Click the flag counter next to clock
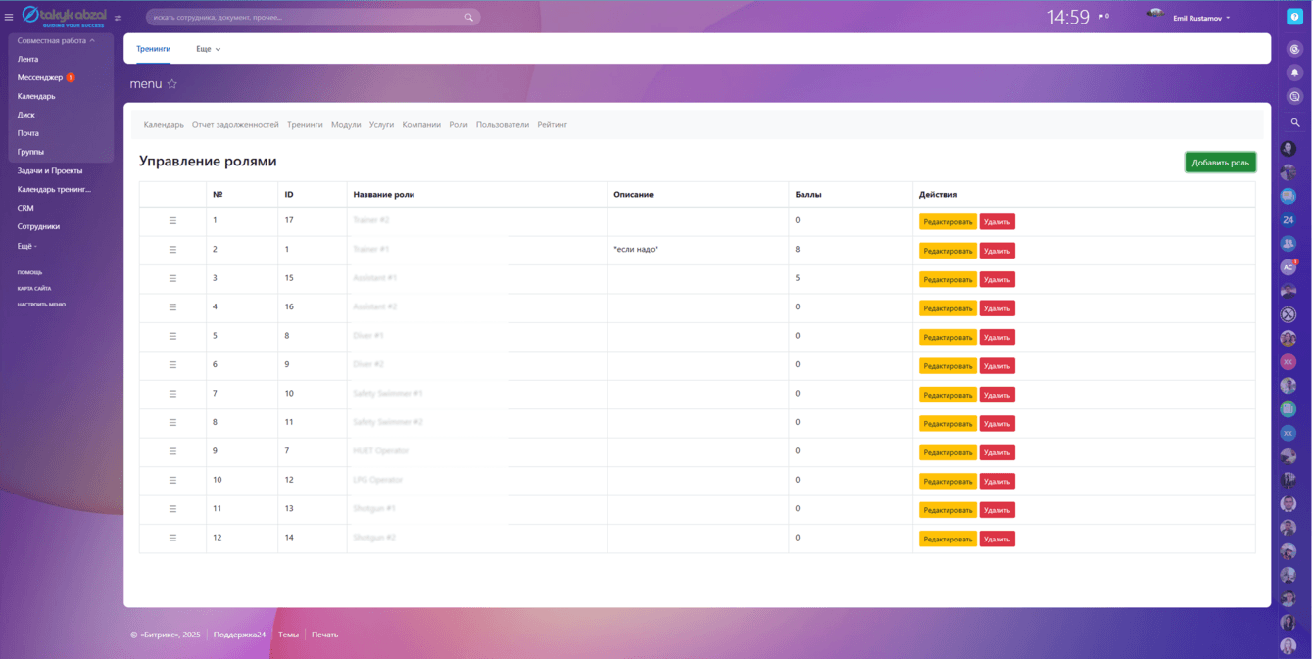 [x=1103, y=17]
